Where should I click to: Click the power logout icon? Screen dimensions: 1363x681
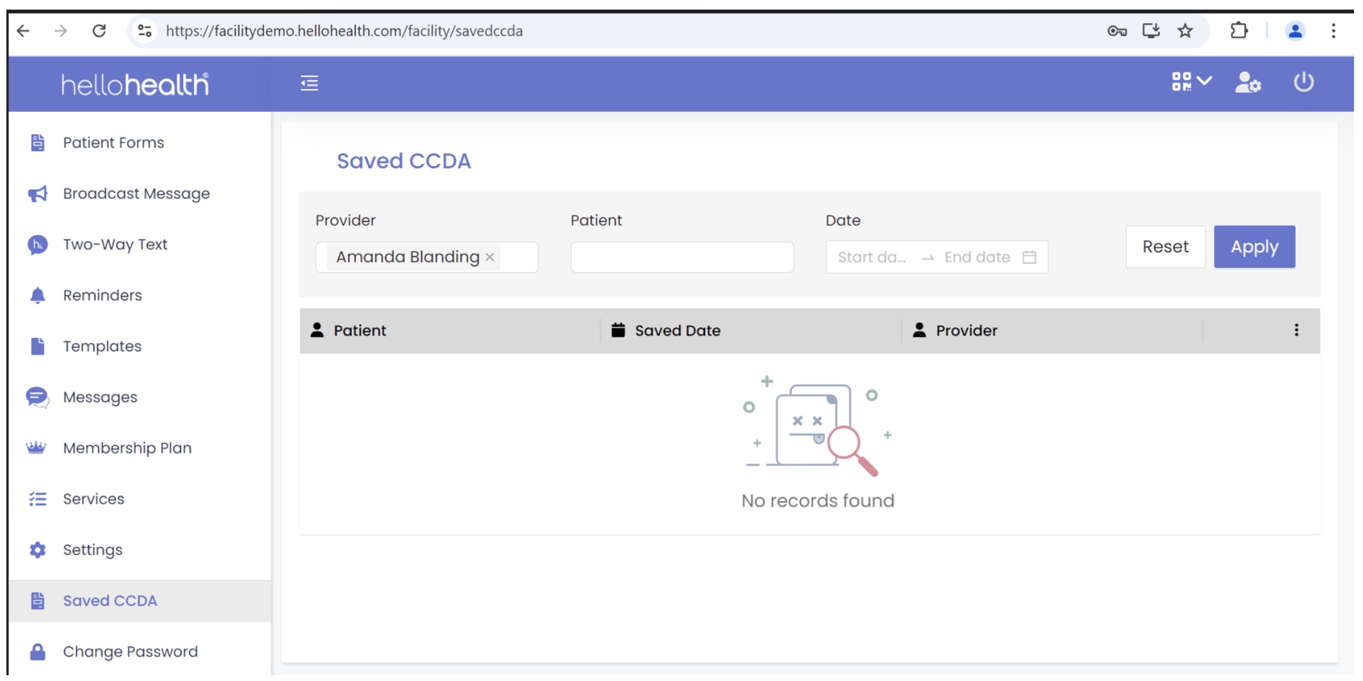1303,83
